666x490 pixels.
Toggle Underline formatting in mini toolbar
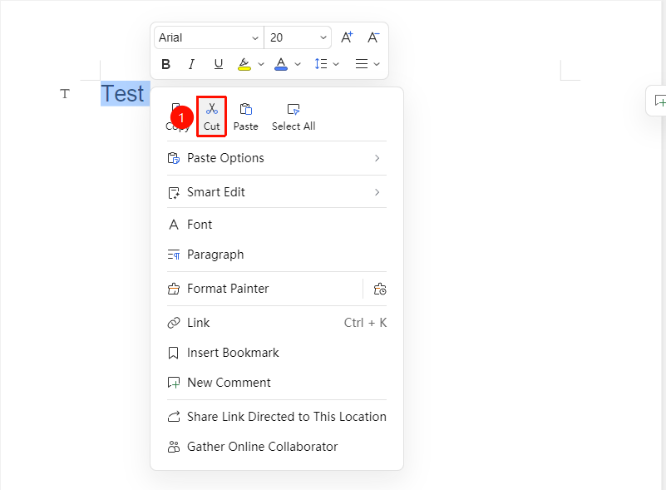coord(219,64)
